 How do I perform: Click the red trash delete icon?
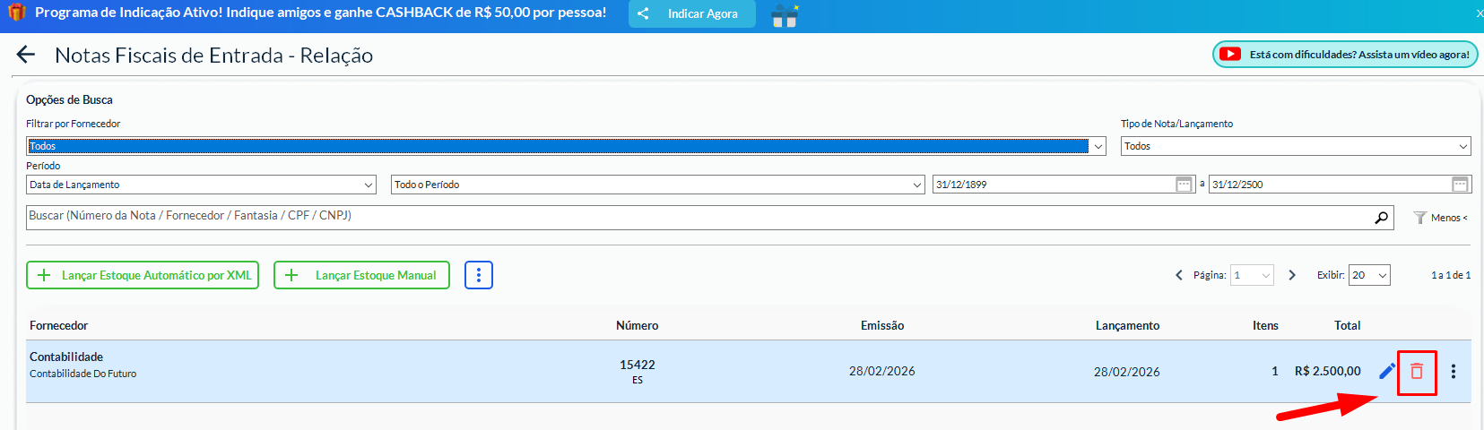[x=1417, y=371]
